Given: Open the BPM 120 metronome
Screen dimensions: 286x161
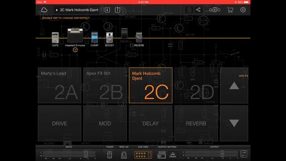Looking at the screenshot, I should tap(124, 155).
